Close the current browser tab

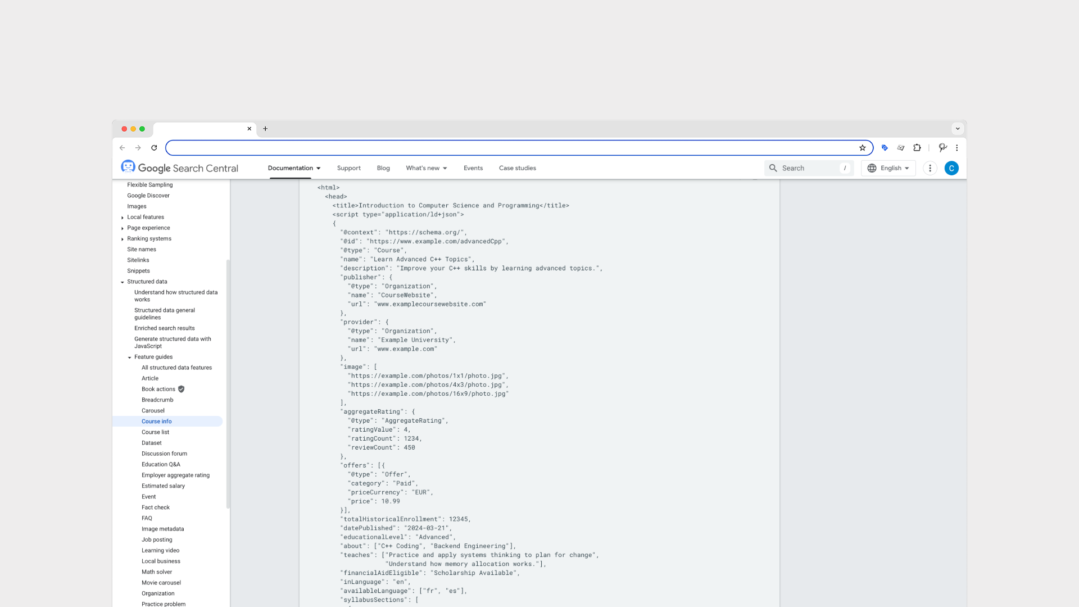click(x=250, y=129)
